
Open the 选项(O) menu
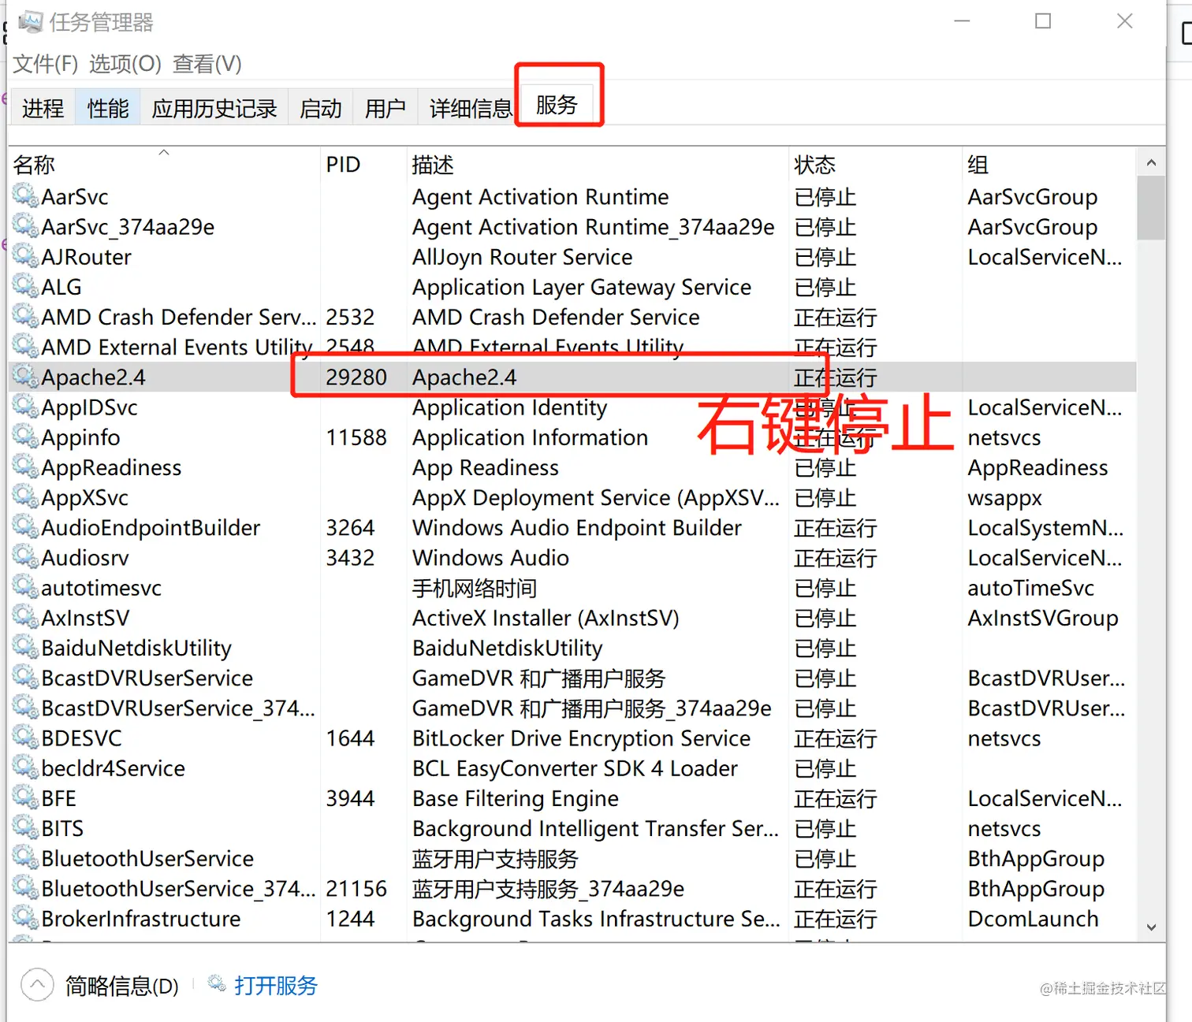(x=125, y=64)
